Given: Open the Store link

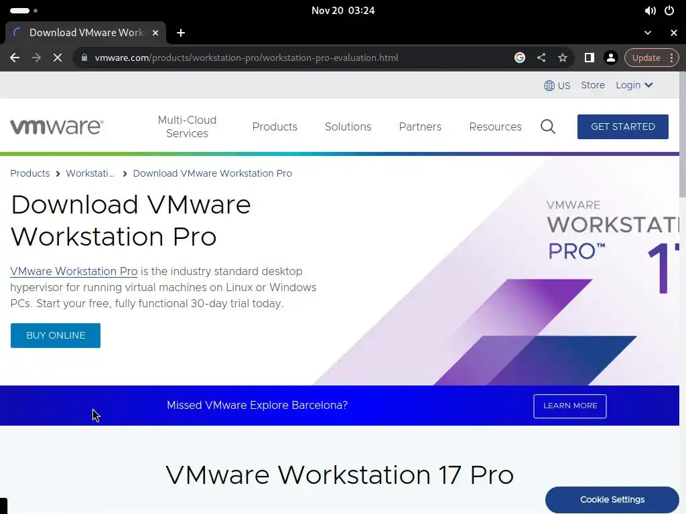Looking at the screenshot, I should [593, 85].
